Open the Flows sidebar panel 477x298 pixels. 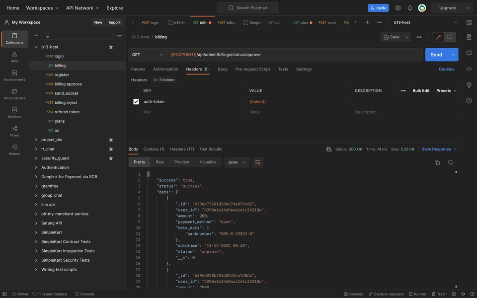coord(14,131)
